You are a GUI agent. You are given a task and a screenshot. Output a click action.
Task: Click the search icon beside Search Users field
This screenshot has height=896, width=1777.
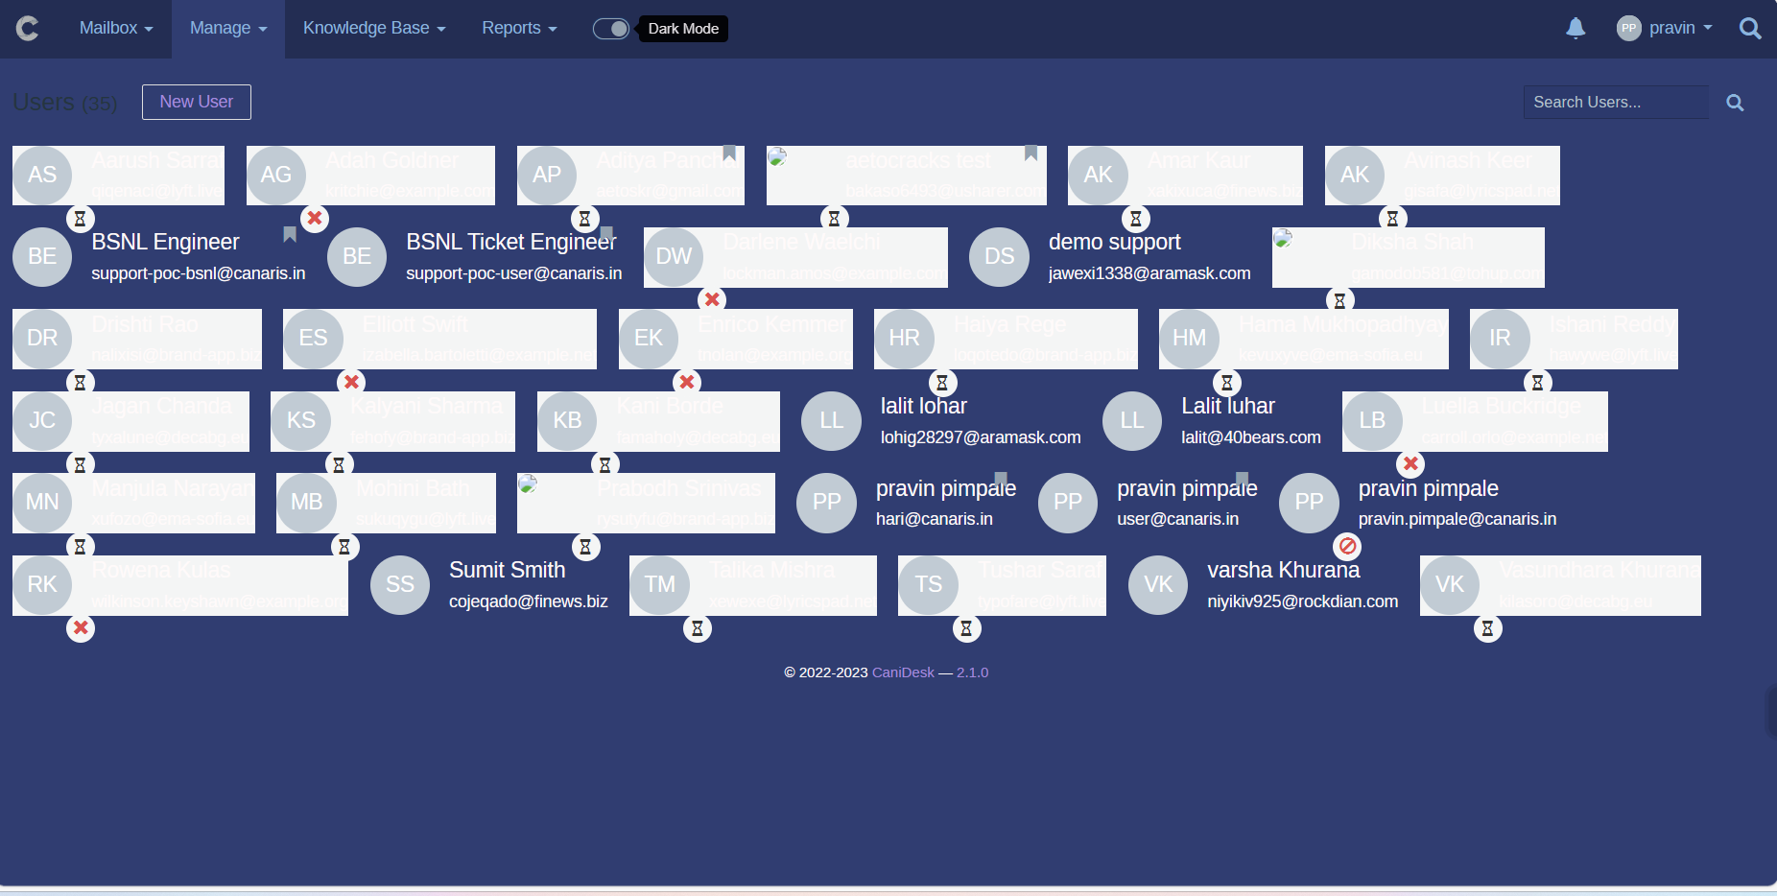[1736, 102]
